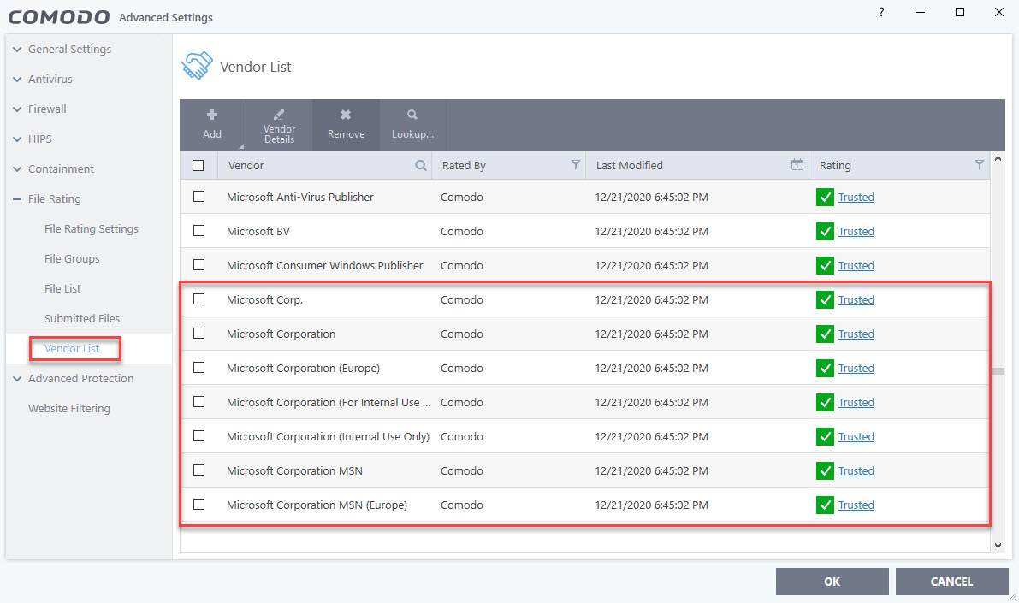The image size is (1019, 603).
Task: Select the Microsoft Corp. vendor name
Action: pos(264,299)
